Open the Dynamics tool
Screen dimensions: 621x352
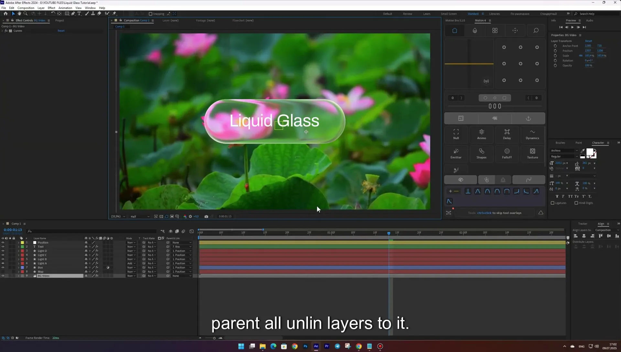(x=532, y=134)
